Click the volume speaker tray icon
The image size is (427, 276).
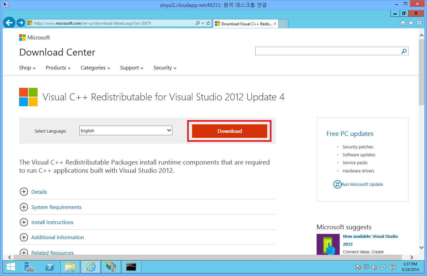point(375,267)
